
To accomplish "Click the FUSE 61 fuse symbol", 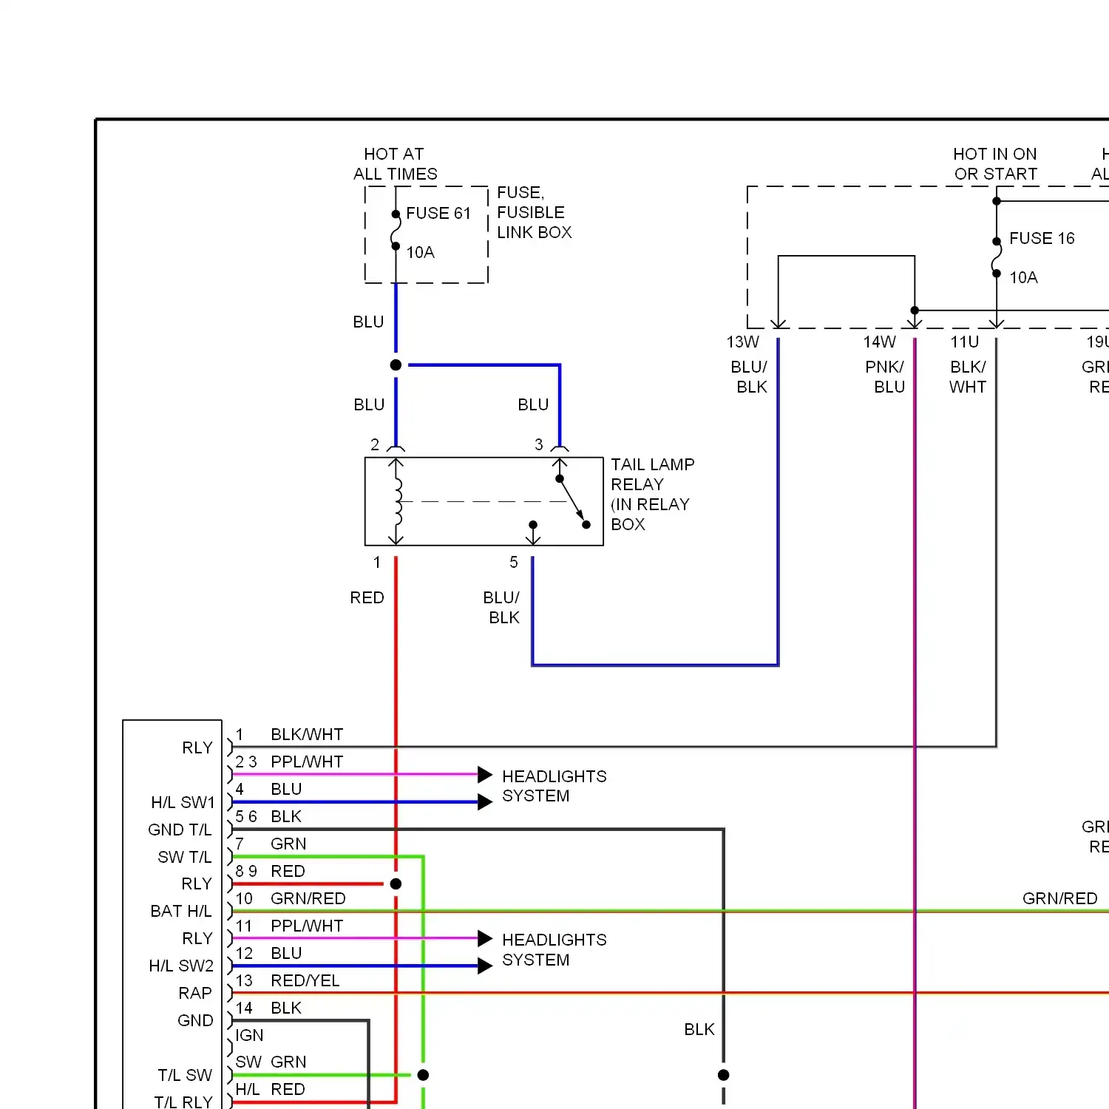I will pyautogui.click(x=396, y=230).
